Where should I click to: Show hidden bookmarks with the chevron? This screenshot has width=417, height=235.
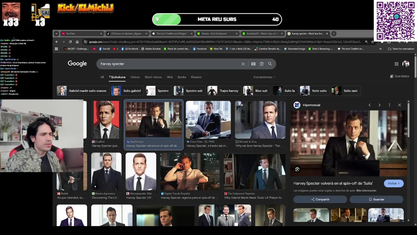tap(381, 49)
